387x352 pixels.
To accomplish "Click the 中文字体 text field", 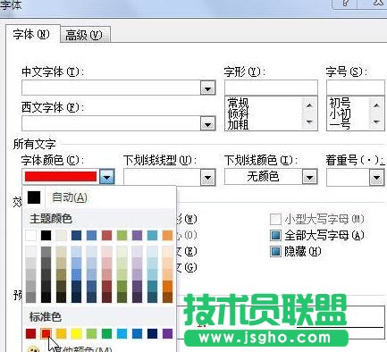I will tap(112, 88).
